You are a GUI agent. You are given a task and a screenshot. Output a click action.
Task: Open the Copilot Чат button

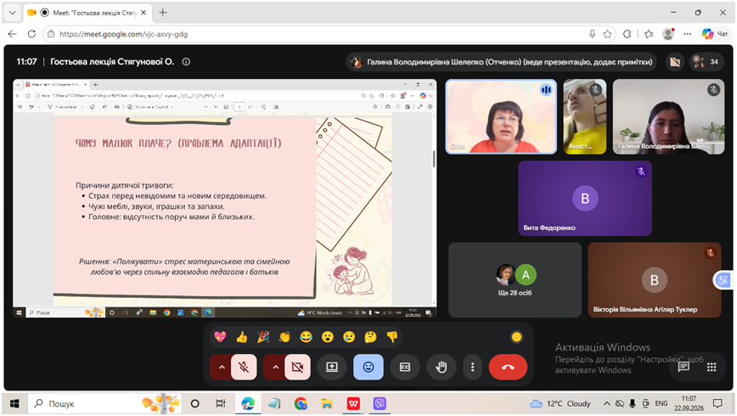tap(715, 34)
